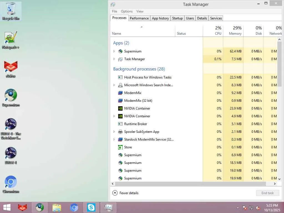Select the Supermium process using 18.5 MB
Screen dimensions: 284x213
pos(194,163)
